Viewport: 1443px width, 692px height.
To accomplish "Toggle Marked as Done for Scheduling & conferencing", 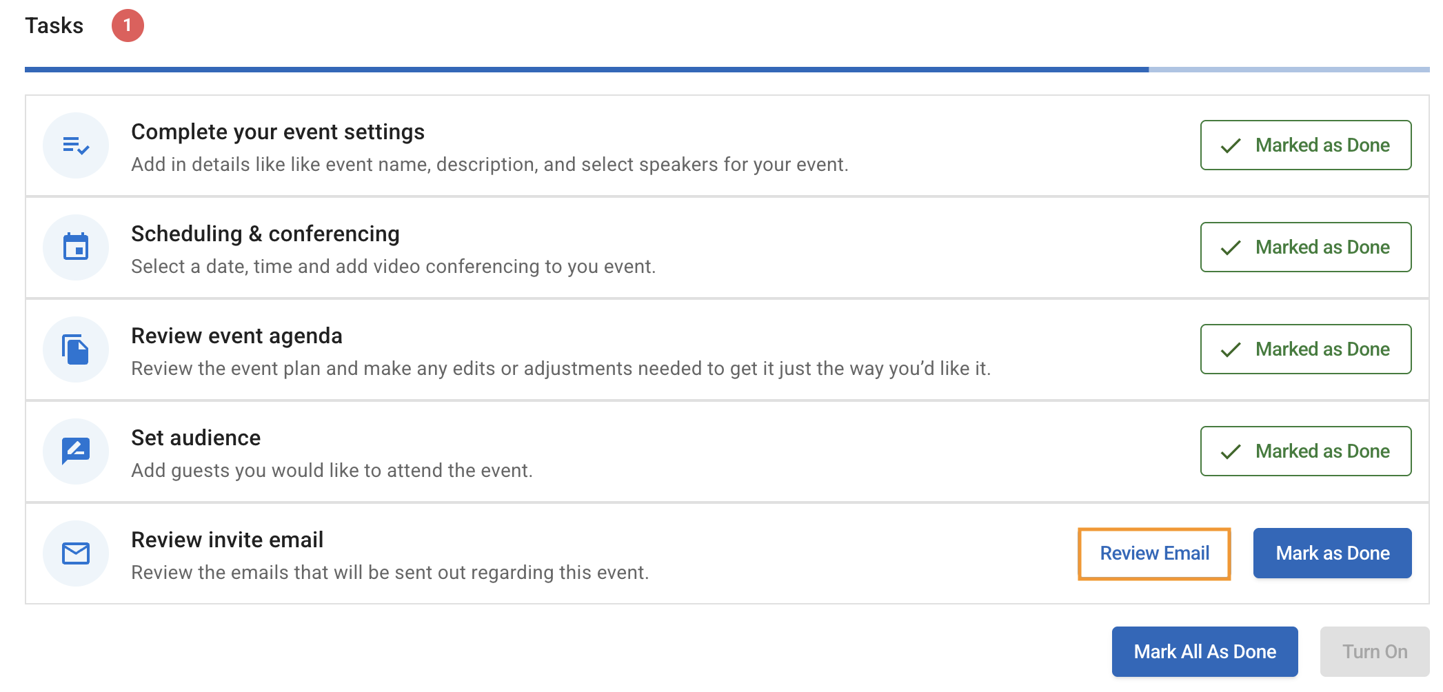I will pos(1305,247).
